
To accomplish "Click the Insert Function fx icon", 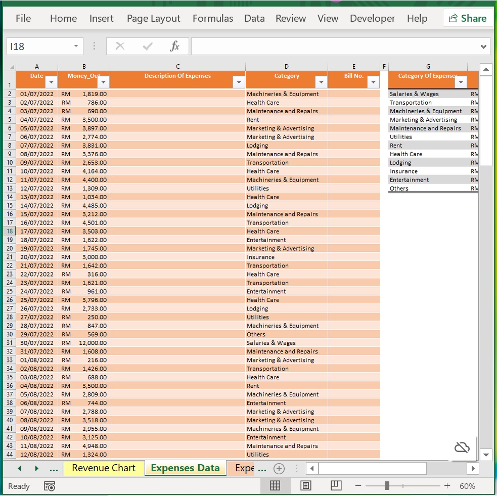I will coord(174,47).
